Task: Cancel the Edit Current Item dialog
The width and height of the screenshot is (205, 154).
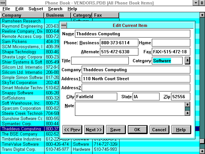Action: pyautogui.click(x=159, y=130)
